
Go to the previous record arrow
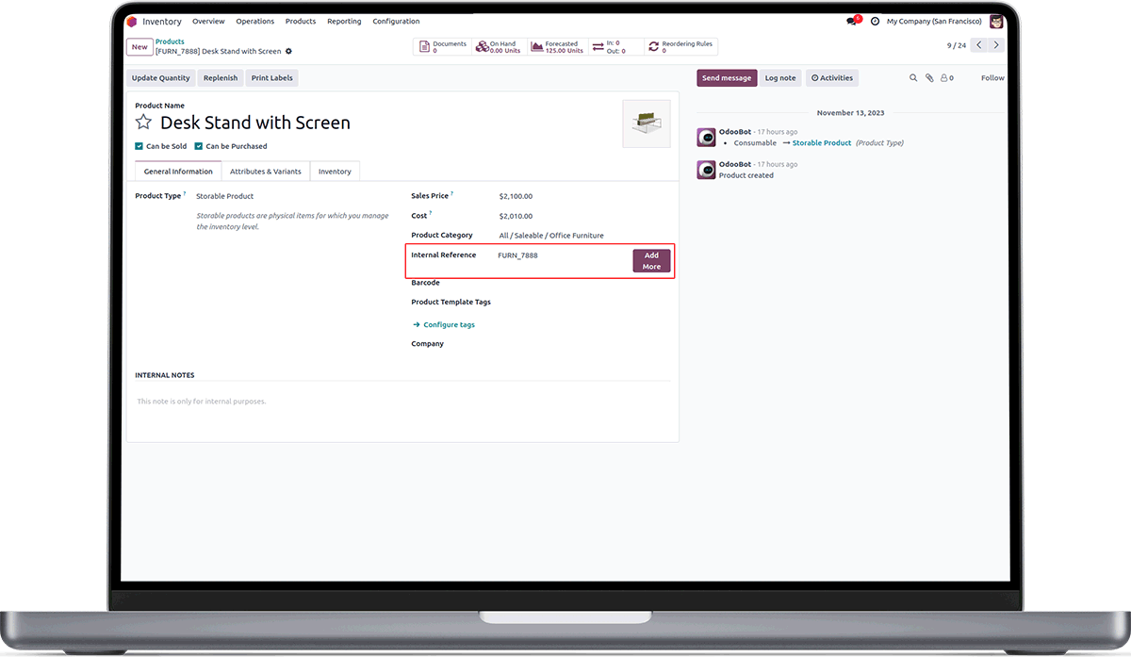[x=979, y=45]
